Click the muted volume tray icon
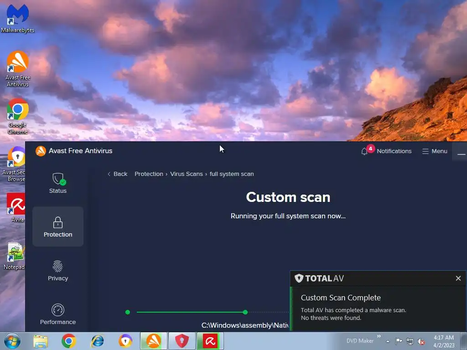 point(421,341)
